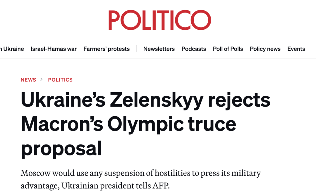Viewport: 316px width, 196px height.
Task: Open Poll of Polls
Action: 228,49
